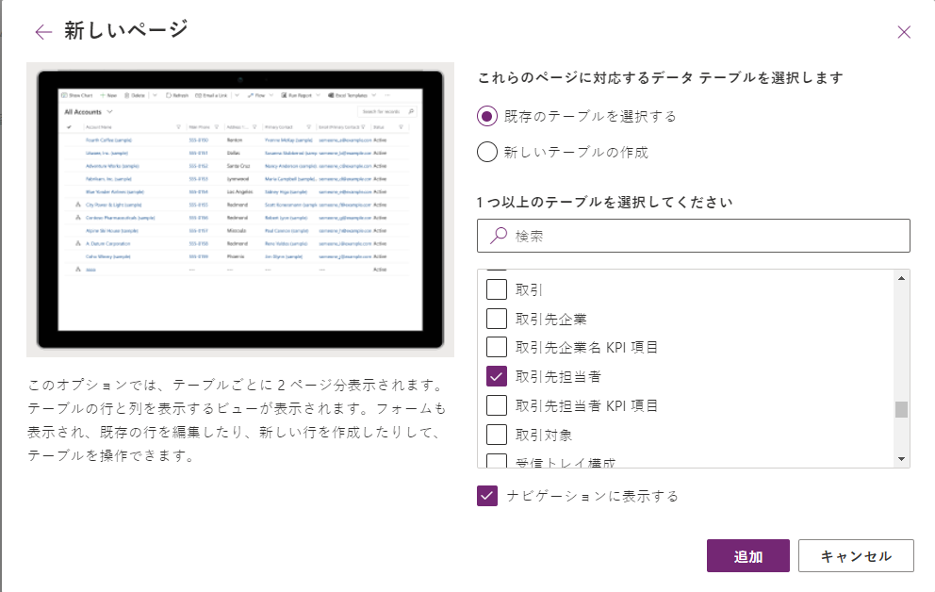The height and width of the screenshot is (592, 935).
Task: Click the 取引先企業 label text
Action: pos(551,319)
